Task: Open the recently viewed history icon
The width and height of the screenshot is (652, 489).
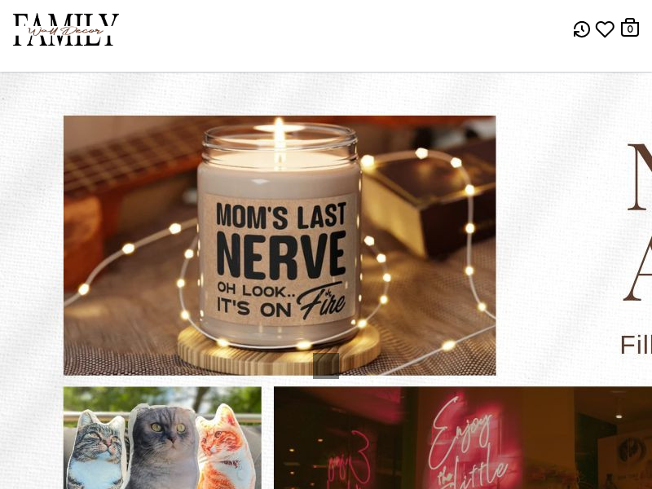Action: click(x=581, y=29)
